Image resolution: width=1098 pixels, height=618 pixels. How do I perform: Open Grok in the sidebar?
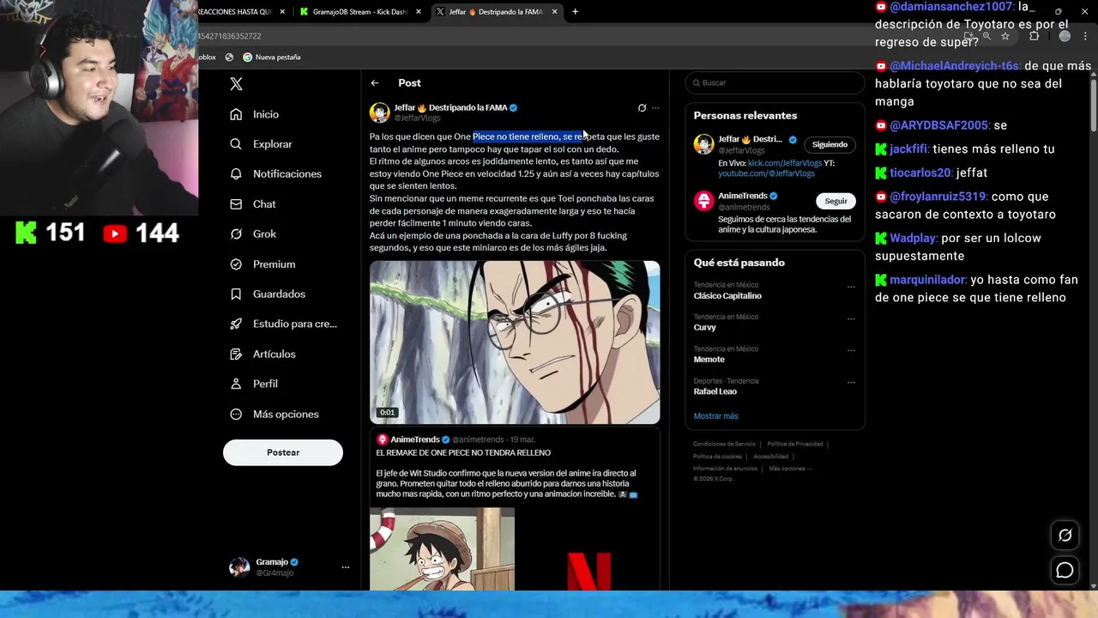253,234
